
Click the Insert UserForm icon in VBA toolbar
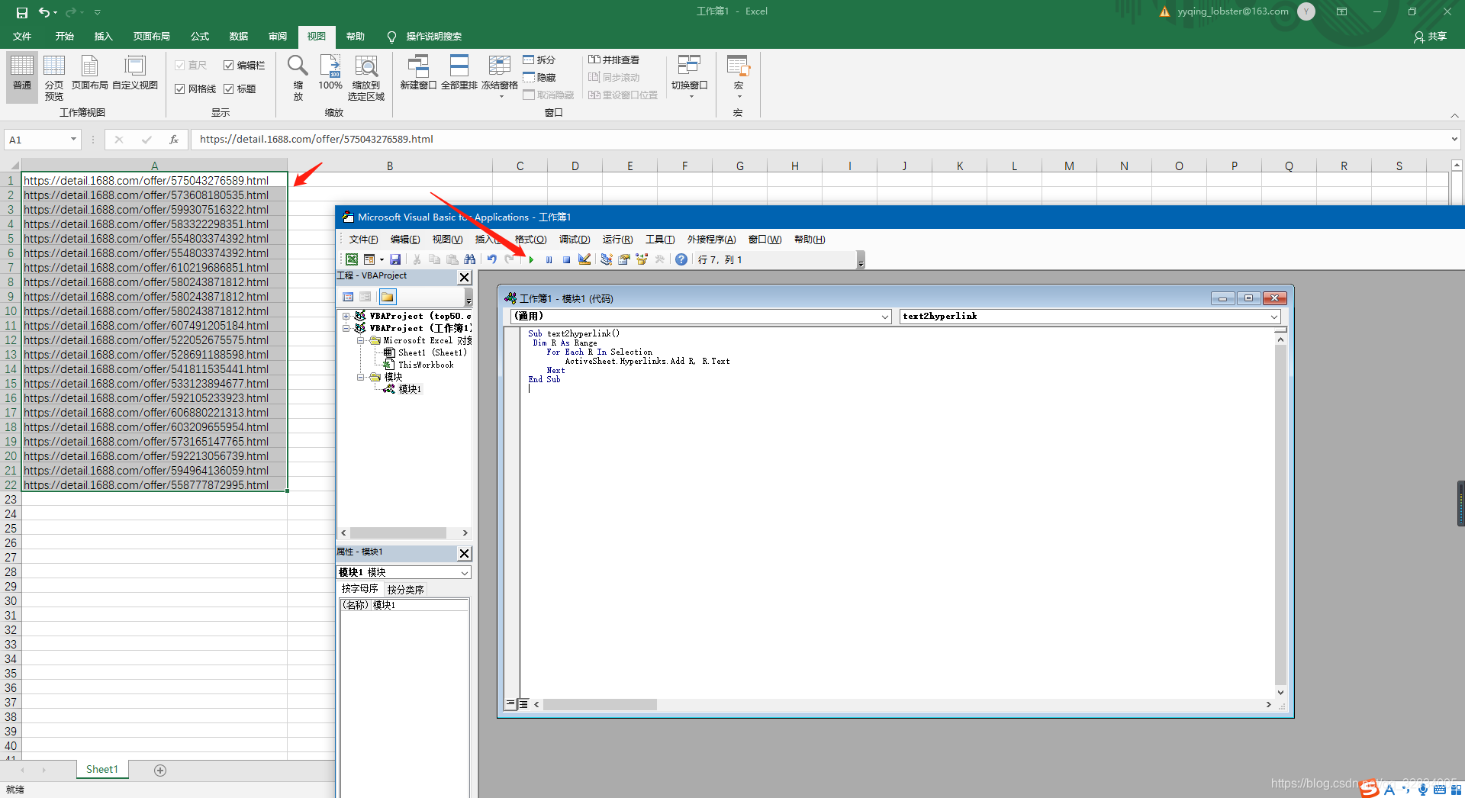[x=369, y=259]
